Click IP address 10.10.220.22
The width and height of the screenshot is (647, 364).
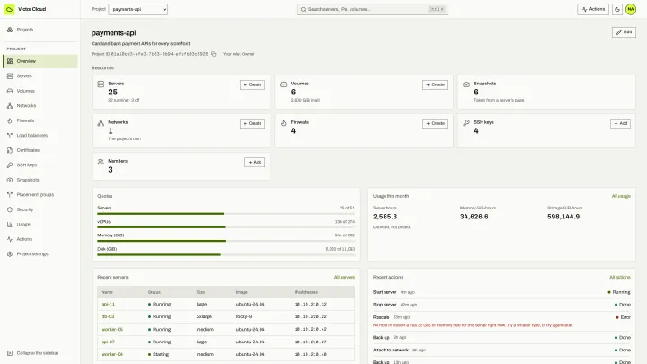[x=310, y=317]
